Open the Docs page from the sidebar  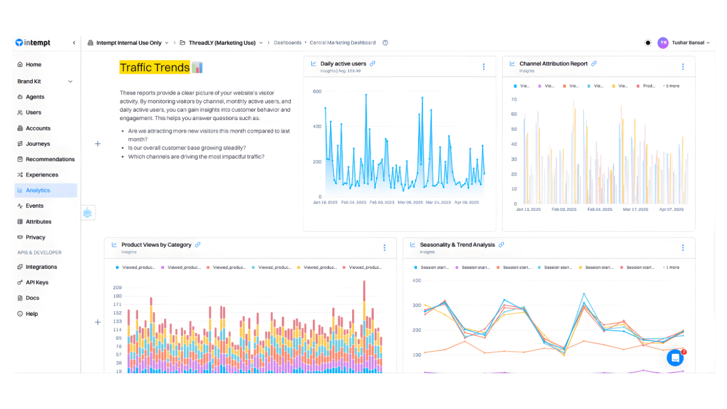point(32,298)
